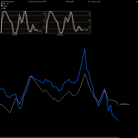This screenshot has width=138, height=138.
Task: Select the 'Fast K' legend label
Action: (5, 6)
